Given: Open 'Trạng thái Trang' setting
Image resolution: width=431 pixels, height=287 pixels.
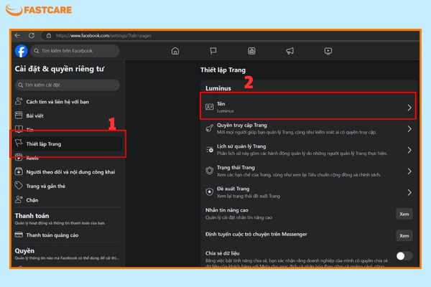Looking at the screenshot, I should (x=308, y=171).
